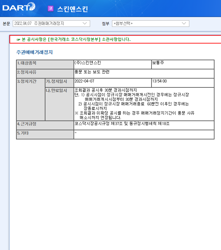Select the 4.근거규정 header cell
Viewport: 221px width, 250px height.
(45, 125)
